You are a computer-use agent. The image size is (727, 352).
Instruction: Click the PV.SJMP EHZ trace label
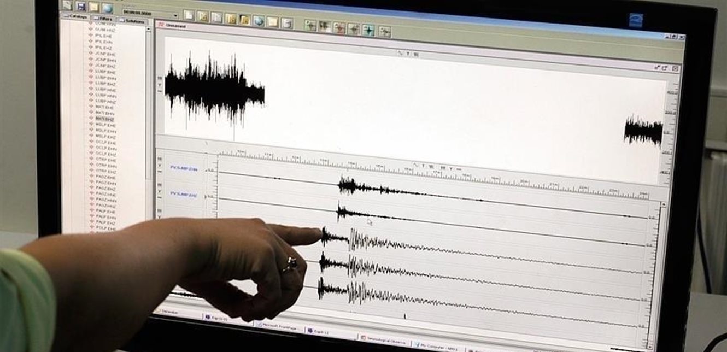click(x=184, y=194)
